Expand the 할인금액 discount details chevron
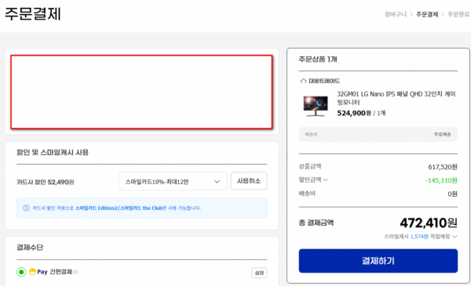The width and height of the screenshot is (471, 286). 325,180
